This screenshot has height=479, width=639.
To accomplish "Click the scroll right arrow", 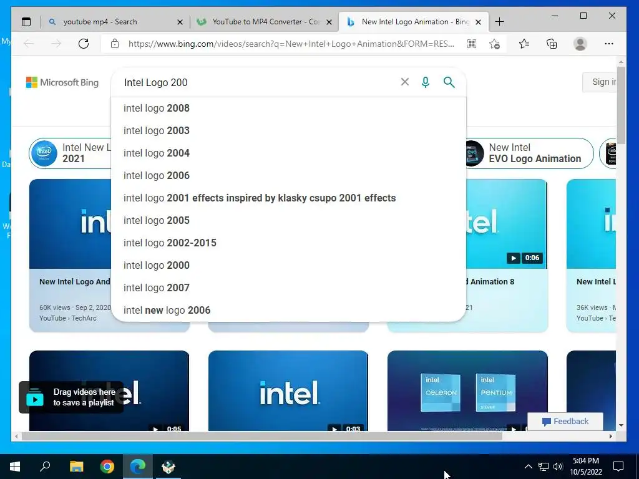I will point(610,436).
